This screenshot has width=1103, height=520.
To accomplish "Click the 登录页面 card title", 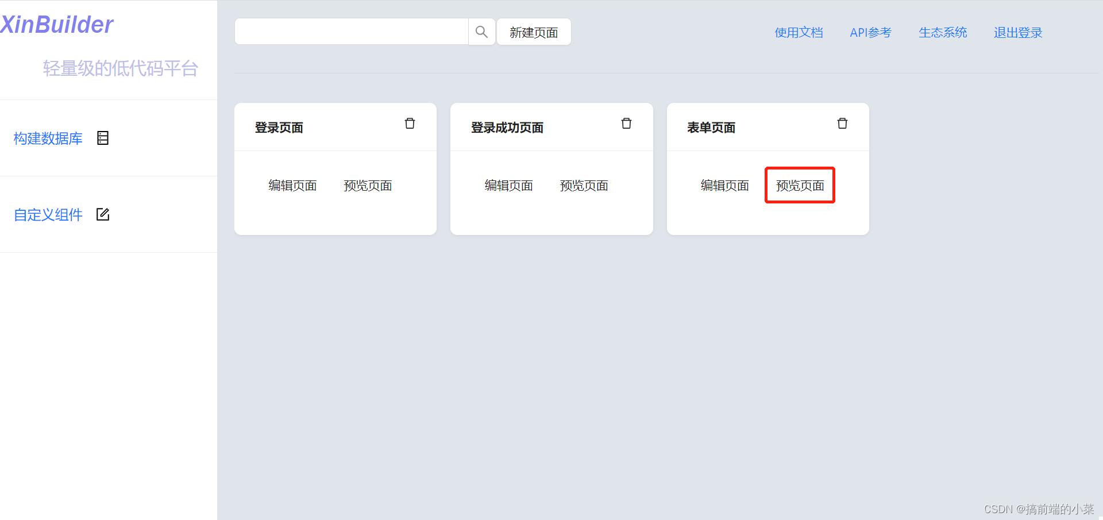I will (x=279, y=128).
